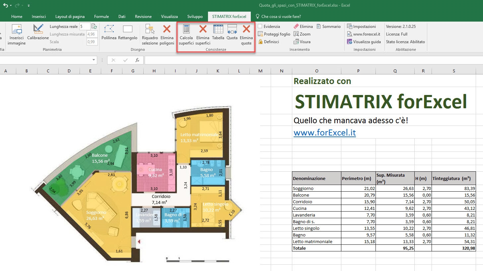Open the Quick Access Toolbar customize arrow
The width and height of the screenshot is (483, 271).
(29, 6)
